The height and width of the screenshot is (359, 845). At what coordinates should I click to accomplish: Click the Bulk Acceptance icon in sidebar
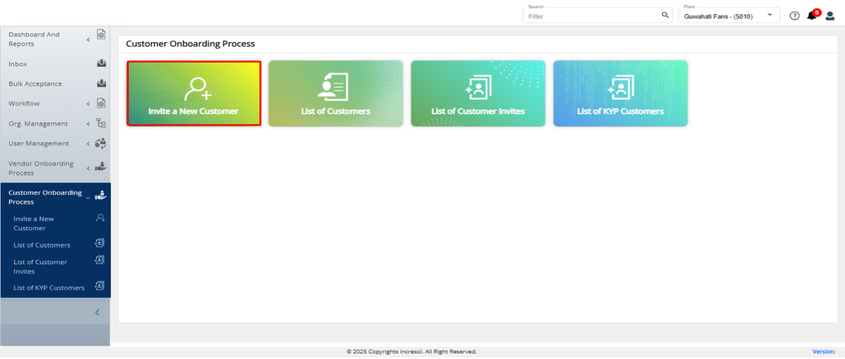click(102, 83)
